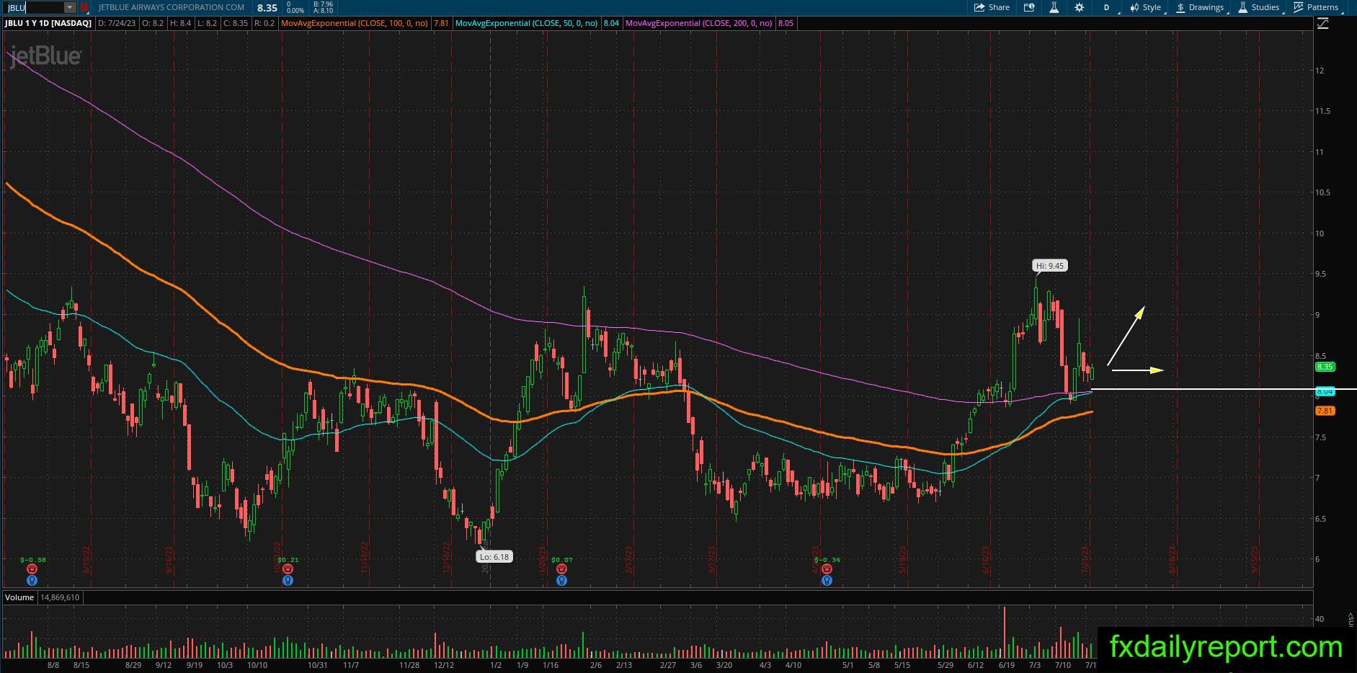Open the Patterns menu
Screen dimensions: 1357x673
(x=1317, y=7)
